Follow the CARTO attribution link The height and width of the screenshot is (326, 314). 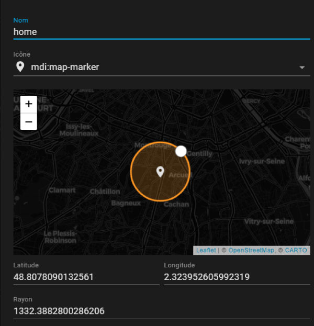click(296, 251)
